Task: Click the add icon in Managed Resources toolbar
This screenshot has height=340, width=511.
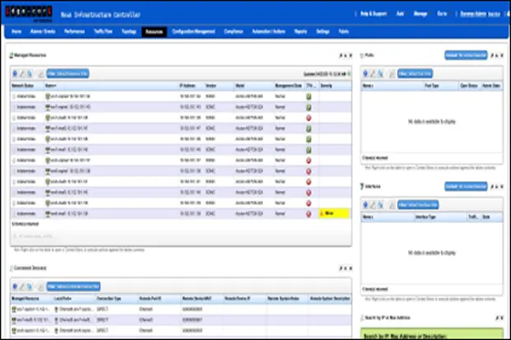Action: coord(15,74)
